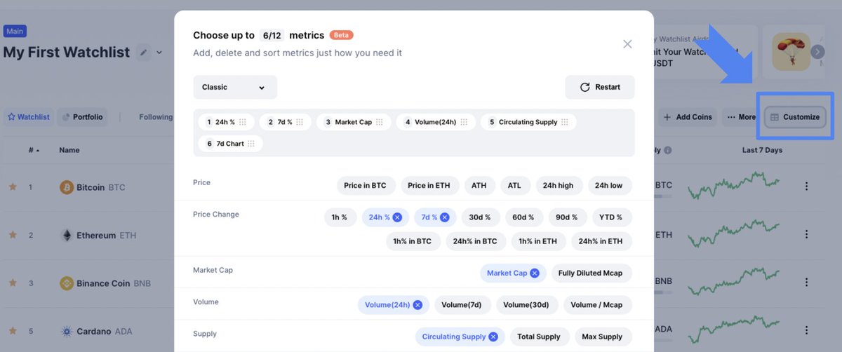Screen dimensions: 842x352
Task: Switch to the Watchlist tab
Action: [29, 117]
